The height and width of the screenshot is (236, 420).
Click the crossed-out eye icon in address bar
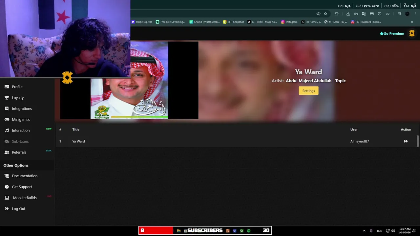(x=318, y=14)
